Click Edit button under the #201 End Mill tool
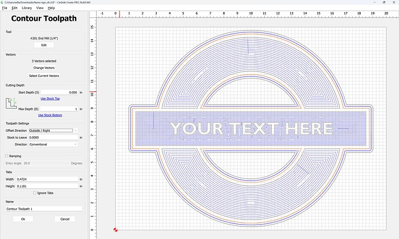This screenshot has width=399, height=239. pyautogui.click(x=44, y=44)
